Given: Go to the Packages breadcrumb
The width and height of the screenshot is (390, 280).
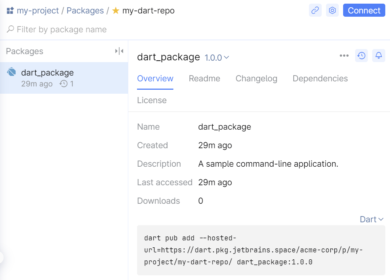Looking at the screenshot, I should [x=85, y=11].
